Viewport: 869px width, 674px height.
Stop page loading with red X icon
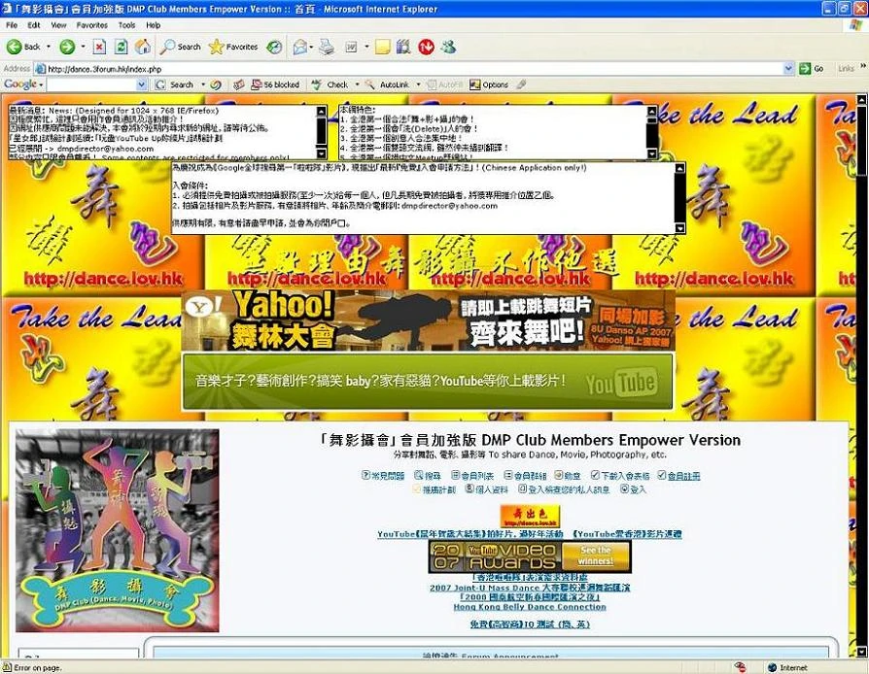[x=98, y=47]
